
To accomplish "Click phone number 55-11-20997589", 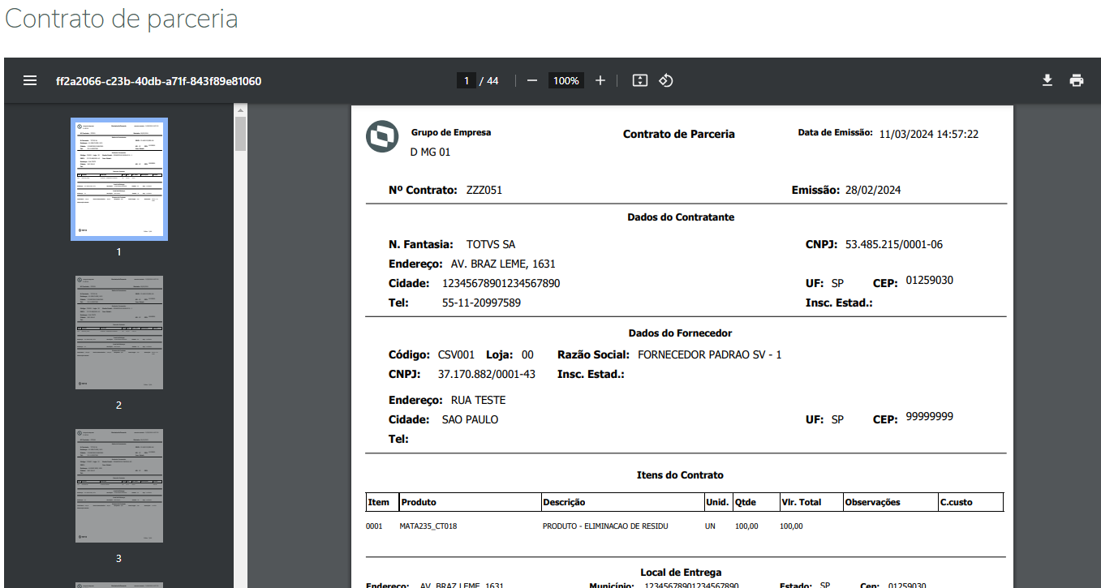I will click(x=481, y=303).
